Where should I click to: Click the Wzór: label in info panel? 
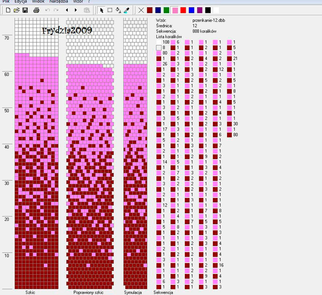(161, 20)
